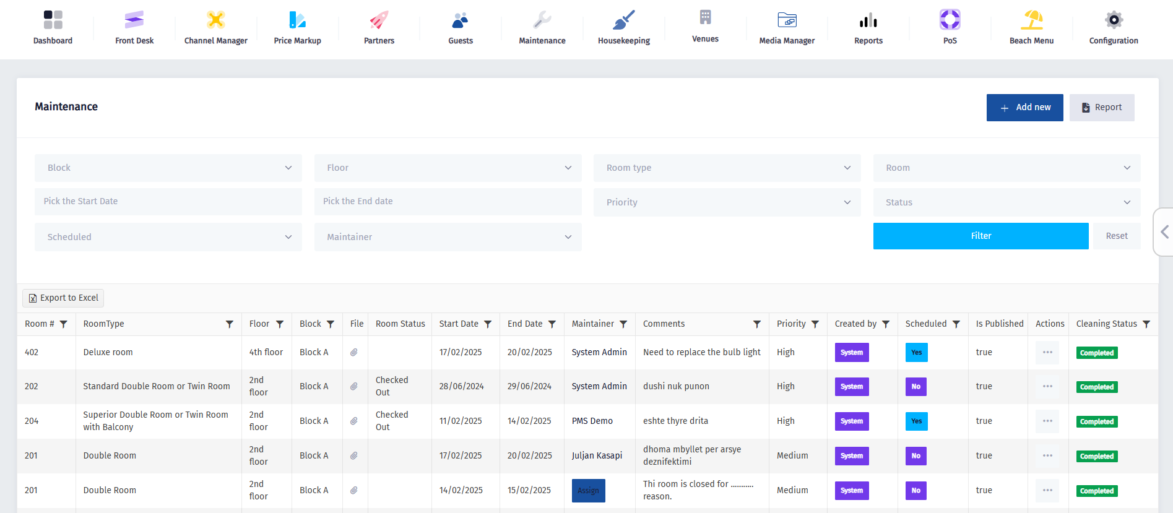Open the Maintainer dropdown filter
Image resolution: width=1173 pixels, height=513 pixels.
(x=448, y=237)
